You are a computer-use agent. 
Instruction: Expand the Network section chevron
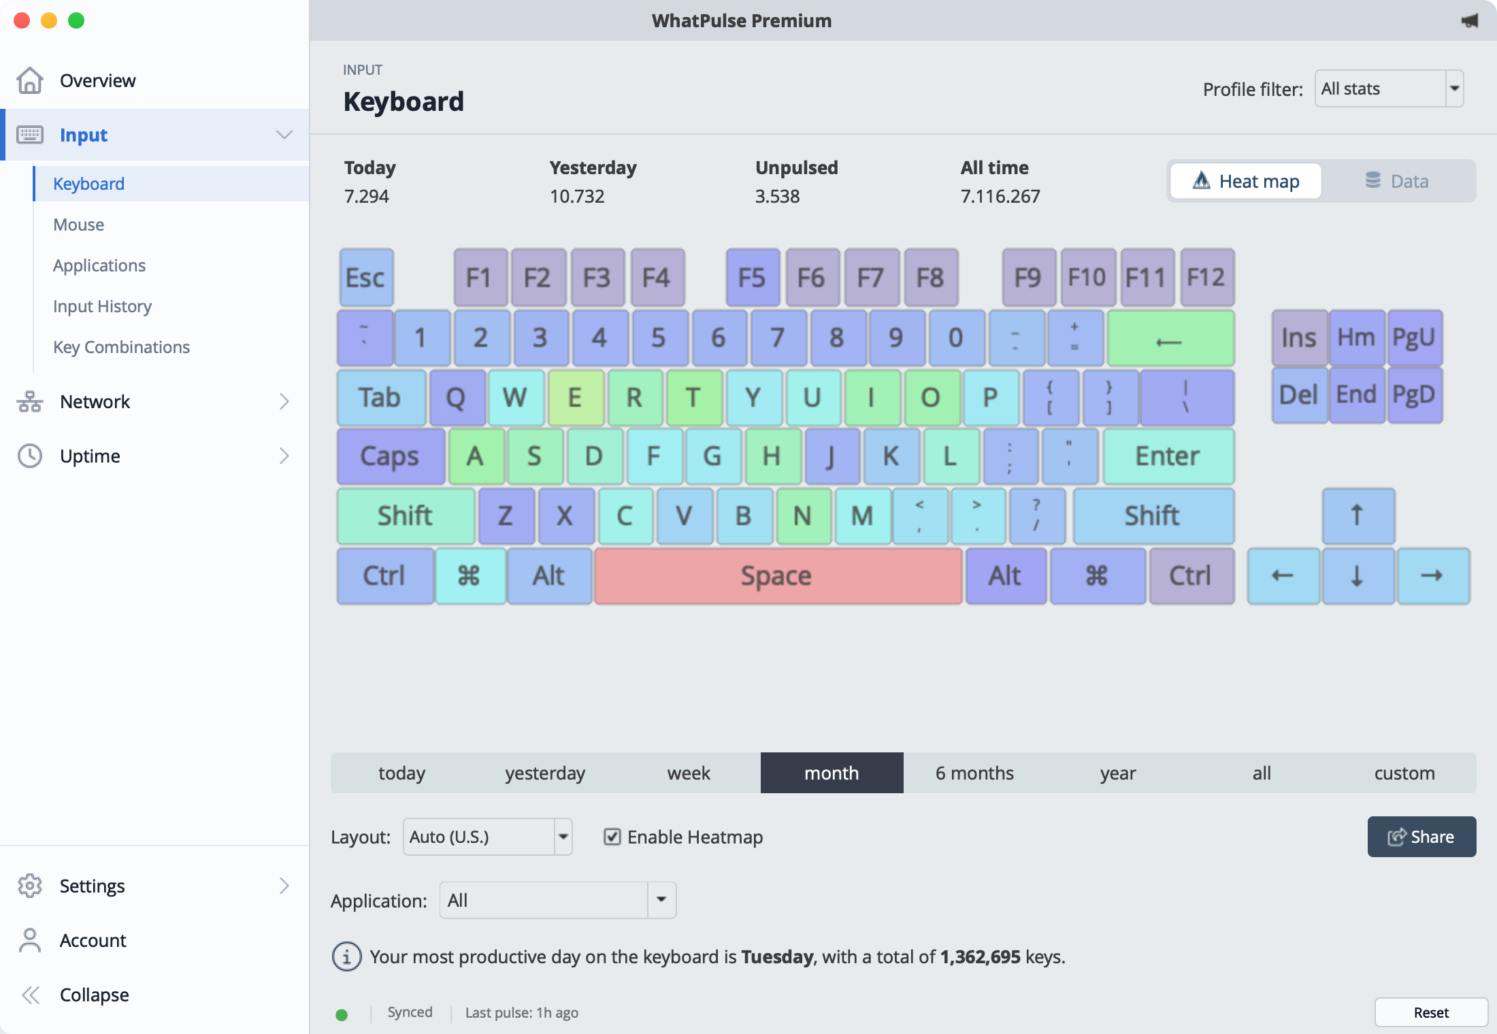pyautogui.click(x=284, y=401)
